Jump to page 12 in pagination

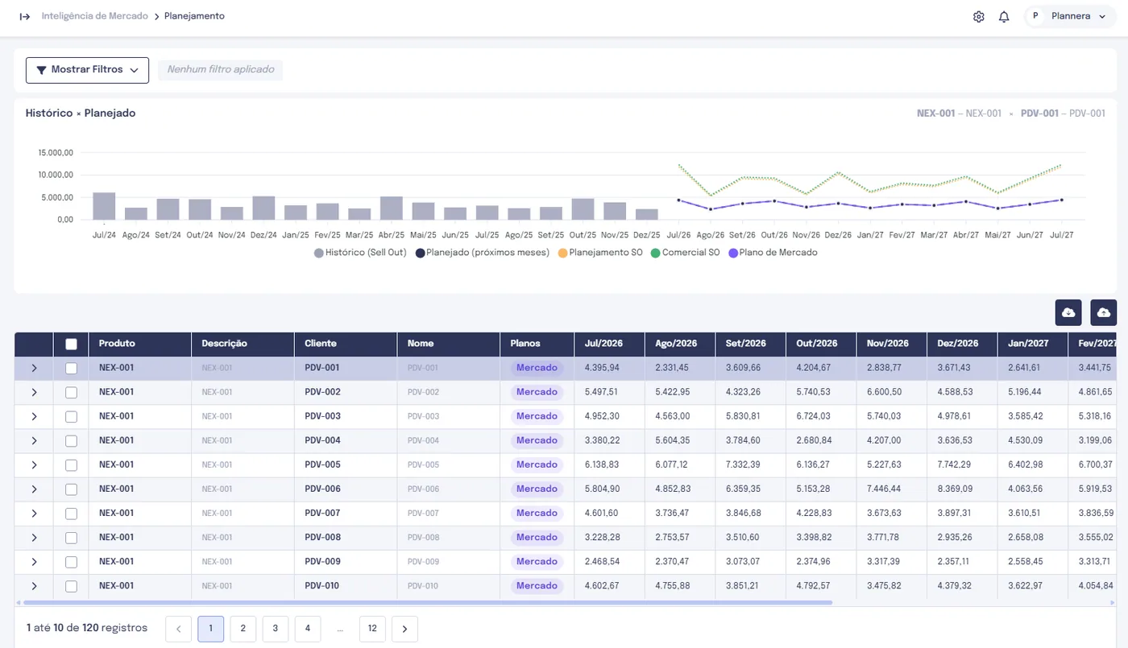click(372, 629)
